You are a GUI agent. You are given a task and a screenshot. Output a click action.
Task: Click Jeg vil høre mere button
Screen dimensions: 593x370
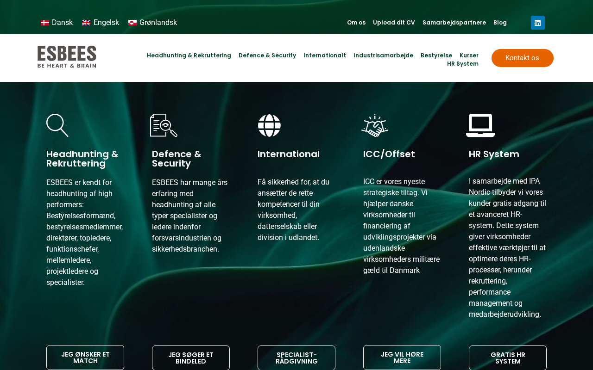402,358
